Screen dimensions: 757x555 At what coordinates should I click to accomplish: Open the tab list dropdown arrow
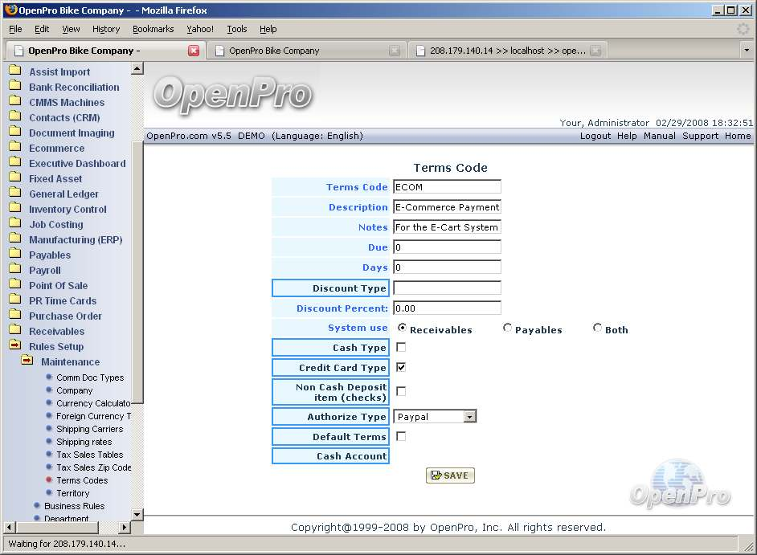pos(746,50)
